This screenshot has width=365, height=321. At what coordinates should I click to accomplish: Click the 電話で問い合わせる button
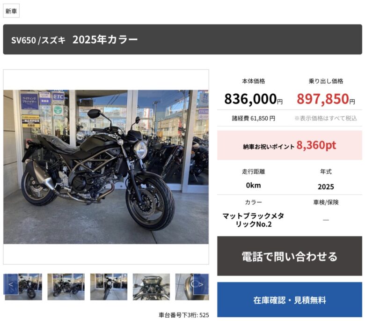(290, 256)
